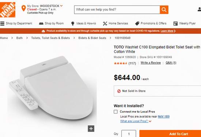Click the store location pin icon
This screenshot has height=137, width=201.
(24, 8)
